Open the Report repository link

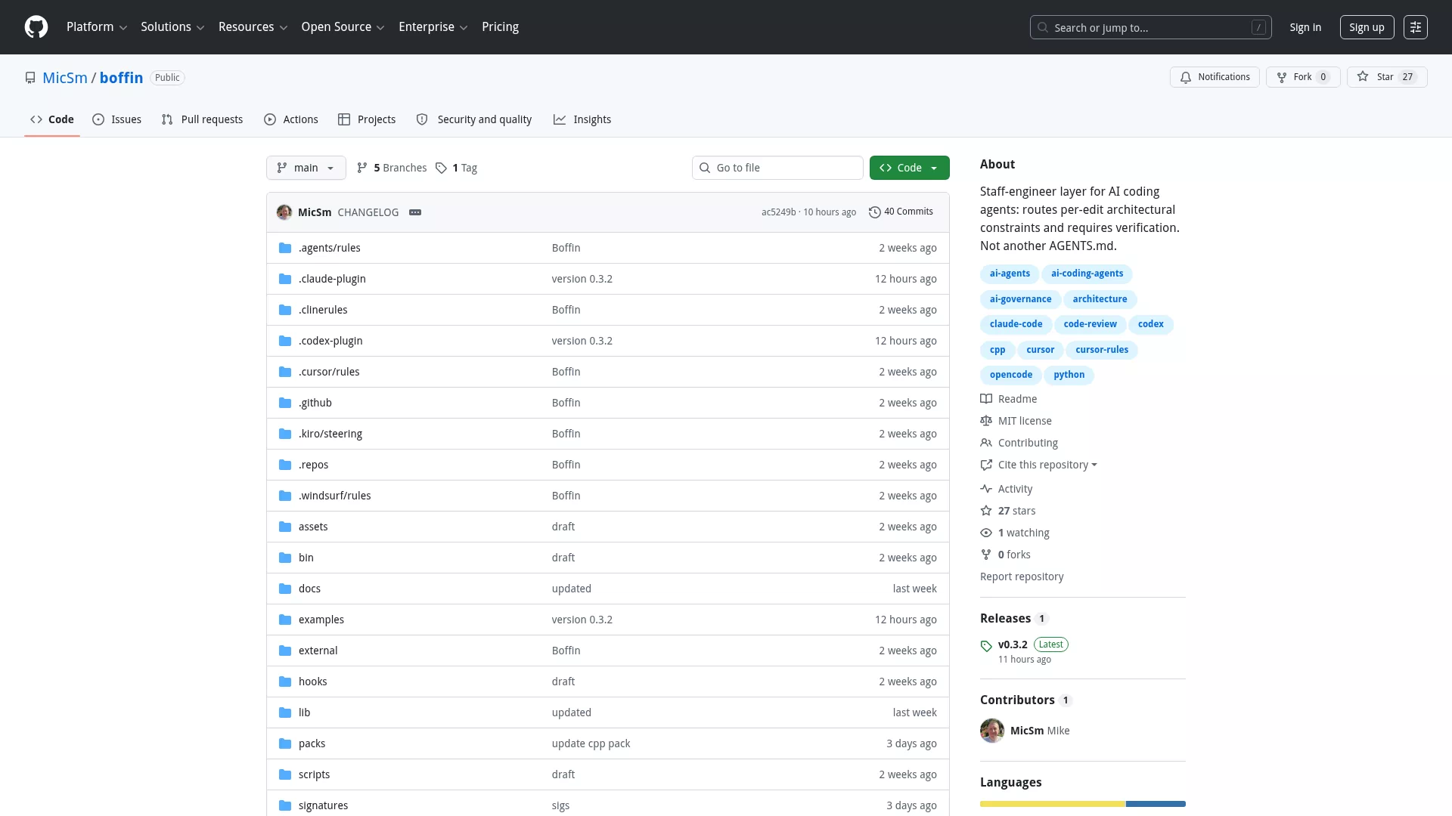click(1022, 576)
